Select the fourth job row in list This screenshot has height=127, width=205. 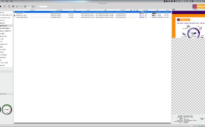tap(92, 17)
